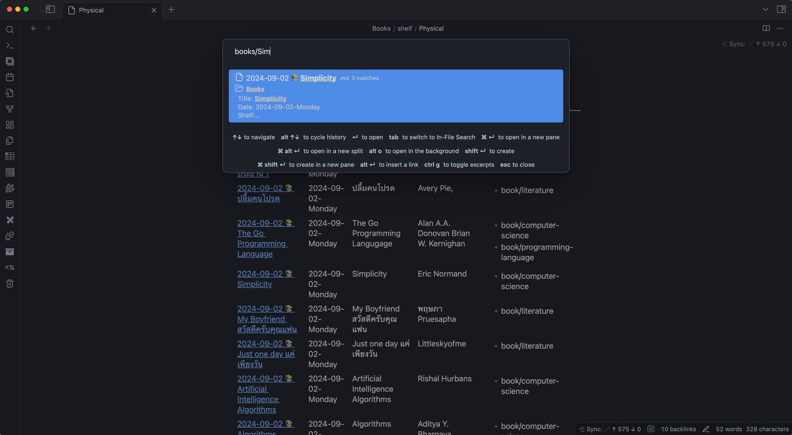The height and width of the screenshot is (435, 792).
Task: Click Books in the breadcrumb path
Action: [x=381, y=29]
